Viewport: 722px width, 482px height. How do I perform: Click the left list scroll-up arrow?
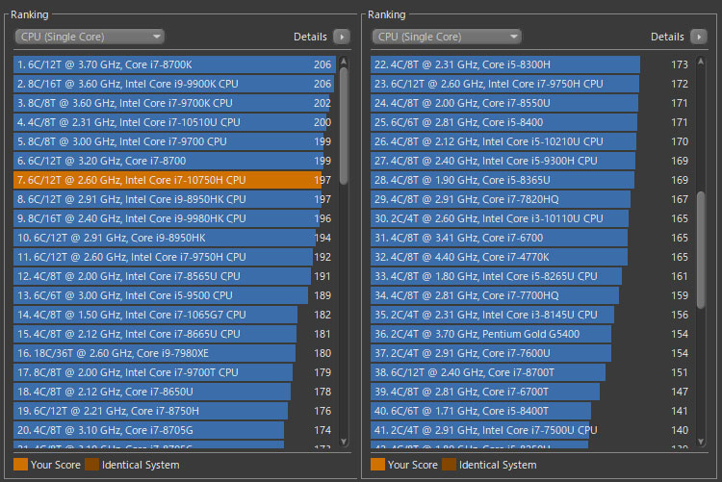tap(344, 62)
